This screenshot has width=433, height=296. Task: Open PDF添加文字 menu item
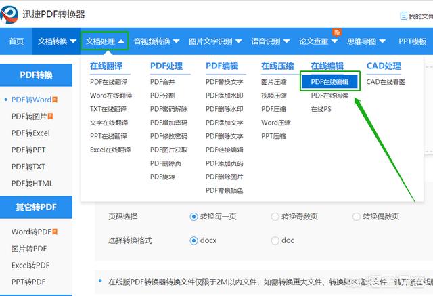(224, 123)
